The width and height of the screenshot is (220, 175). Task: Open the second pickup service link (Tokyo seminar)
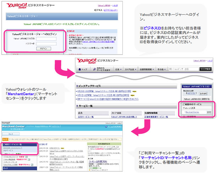[x=103, y=95]
